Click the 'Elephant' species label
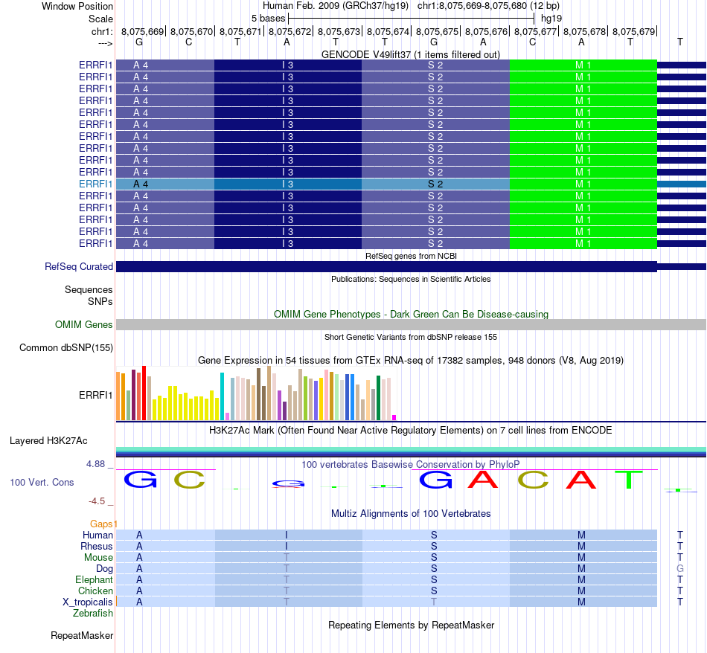The image size is (707, 653). [x=95, y=579]
